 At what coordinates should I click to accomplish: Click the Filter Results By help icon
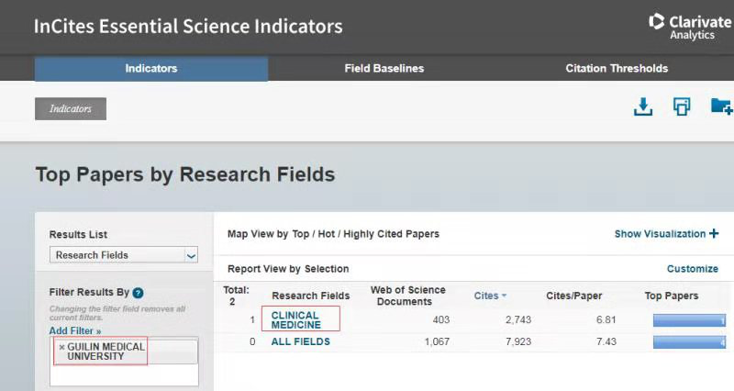138,293
